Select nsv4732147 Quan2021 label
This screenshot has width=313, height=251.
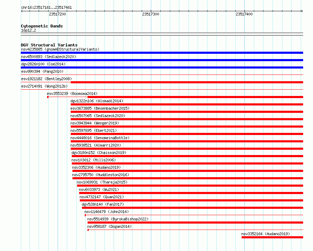[102, 197]
